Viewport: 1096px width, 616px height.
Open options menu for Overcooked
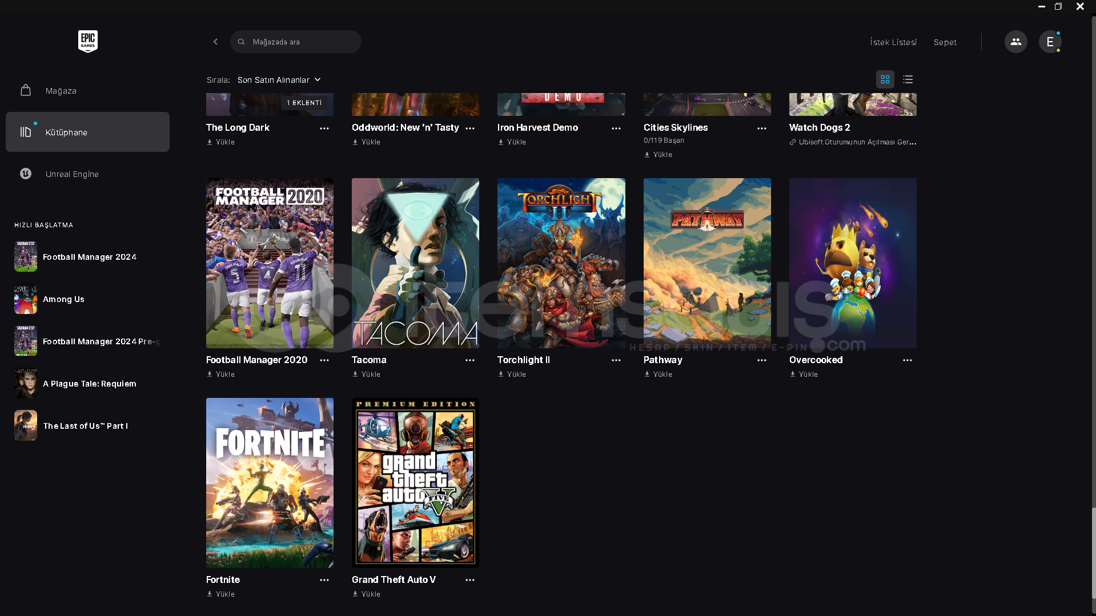[x=908, y=360]
